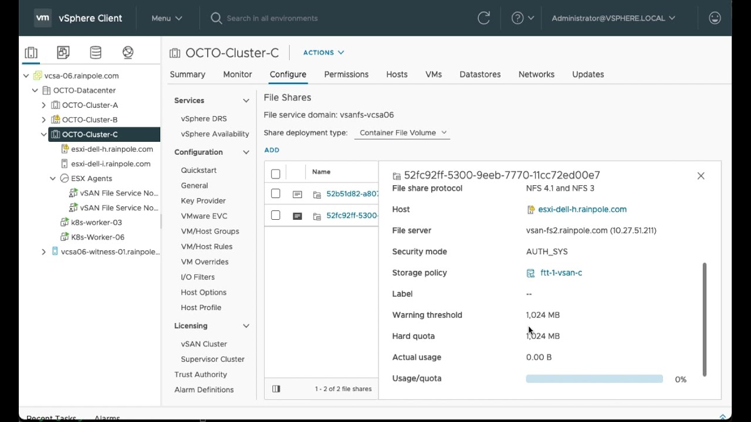Open the ftt-1-vsan-c storage policy link

pos(561,273)
